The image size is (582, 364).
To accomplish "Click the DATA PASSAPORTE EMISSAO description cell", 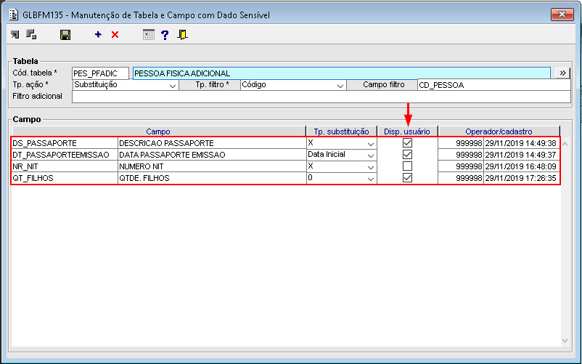I will (x=212, y=155).
